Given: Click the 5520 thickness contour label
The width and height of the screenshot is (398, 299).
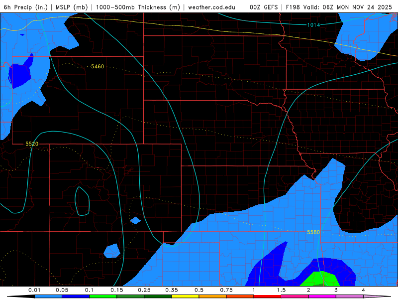Looking at the screenshot, I should [x=32, y=144].
